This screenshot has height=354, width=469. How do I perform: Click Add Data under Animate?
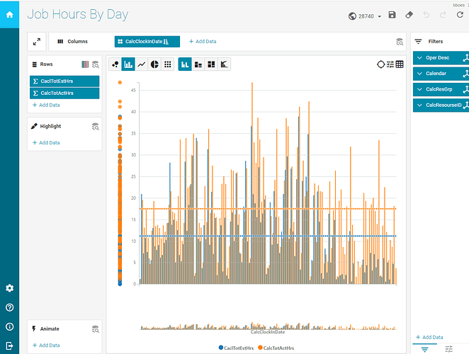click(x=46, y=346)
